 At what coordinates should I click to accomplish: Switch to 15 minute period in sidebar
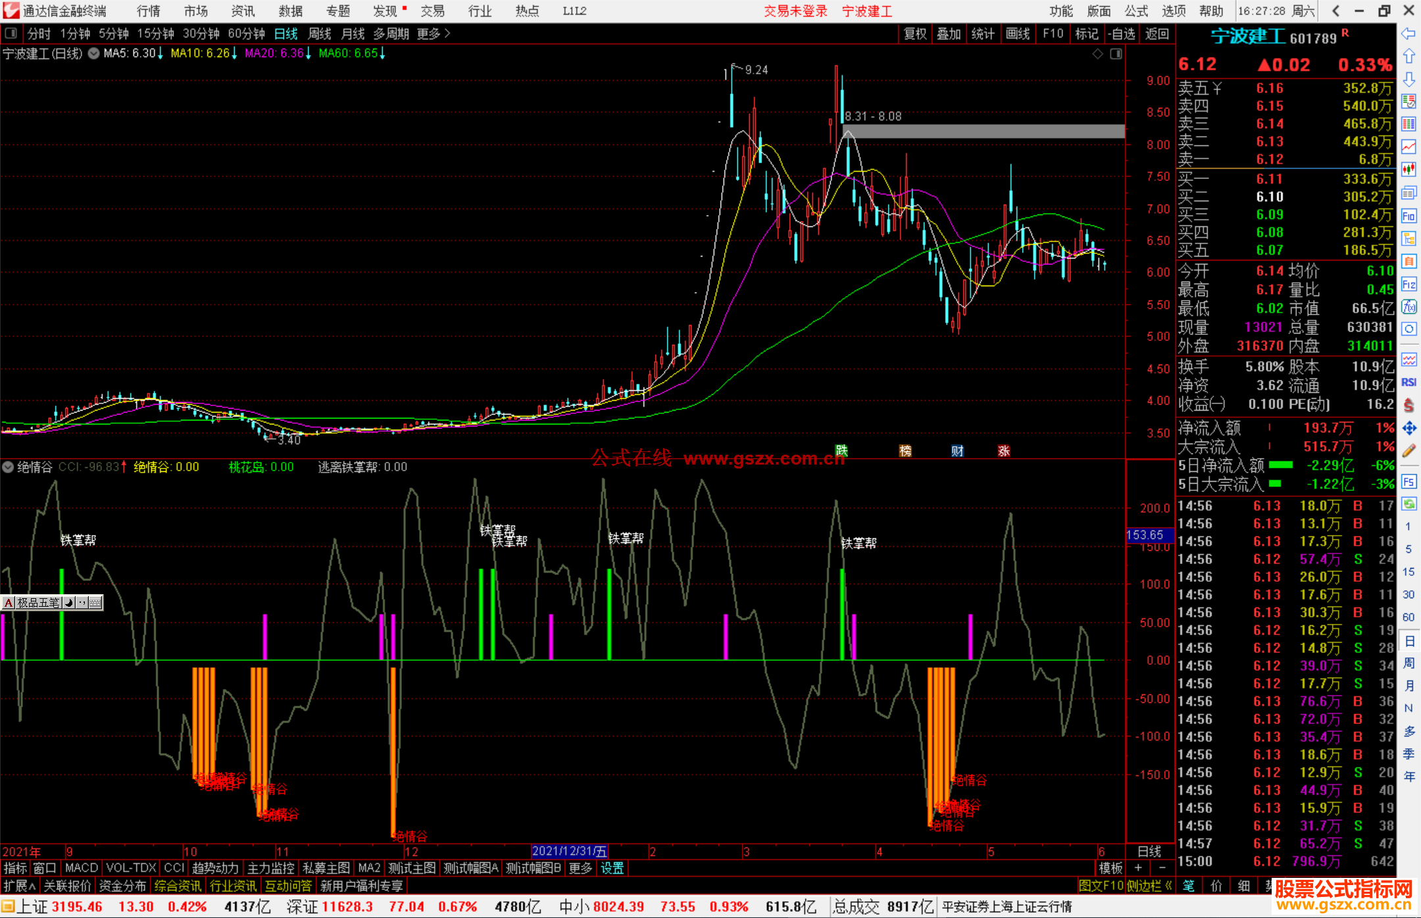(x=1409, y=571)
